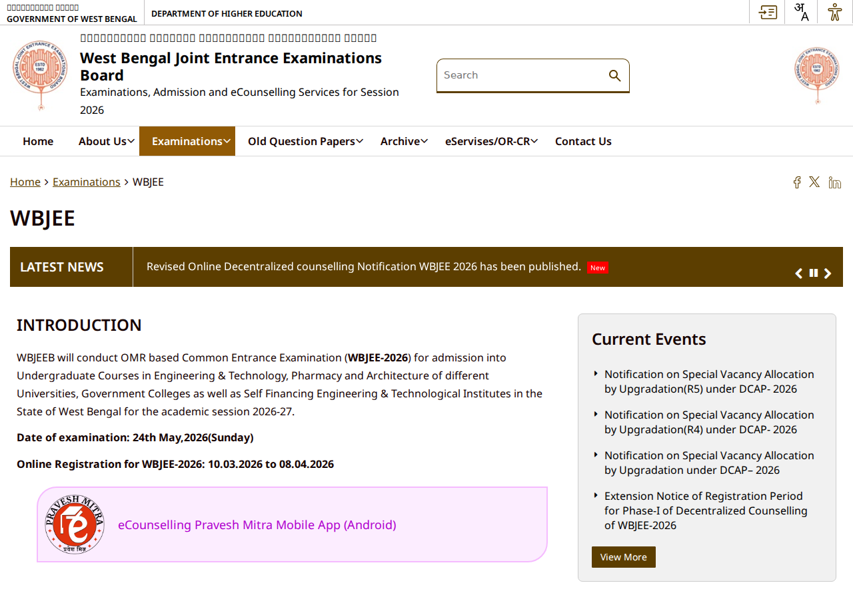Show previous latest news item
The height and width of the screenshot is (599, 853).
click(x=798, y=274)
